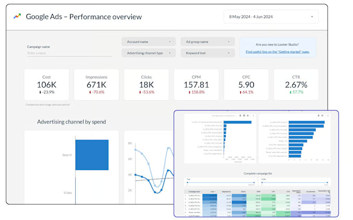Click the '8K' y-axis label on line chart
This screenshot has height=220, width=353.
tap(130, 143)
